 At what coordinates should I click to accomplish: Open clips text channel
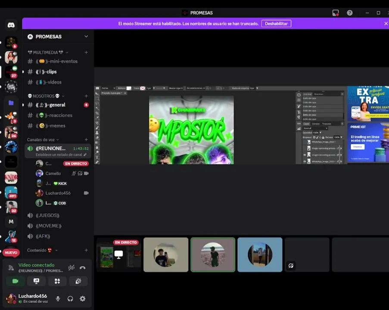(58, 71)
